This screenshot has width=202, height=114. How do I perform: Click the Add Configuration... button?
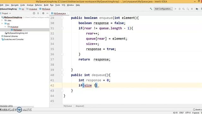click(x=163, y=9)
